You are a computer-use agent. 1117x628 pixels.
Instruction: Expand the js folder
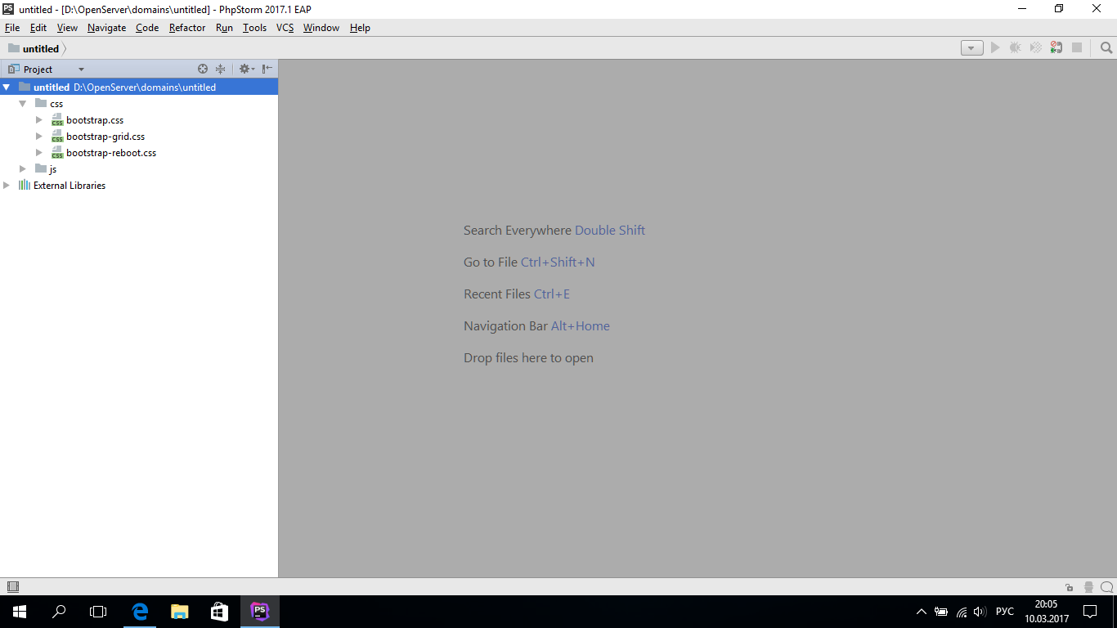point(23,169)
